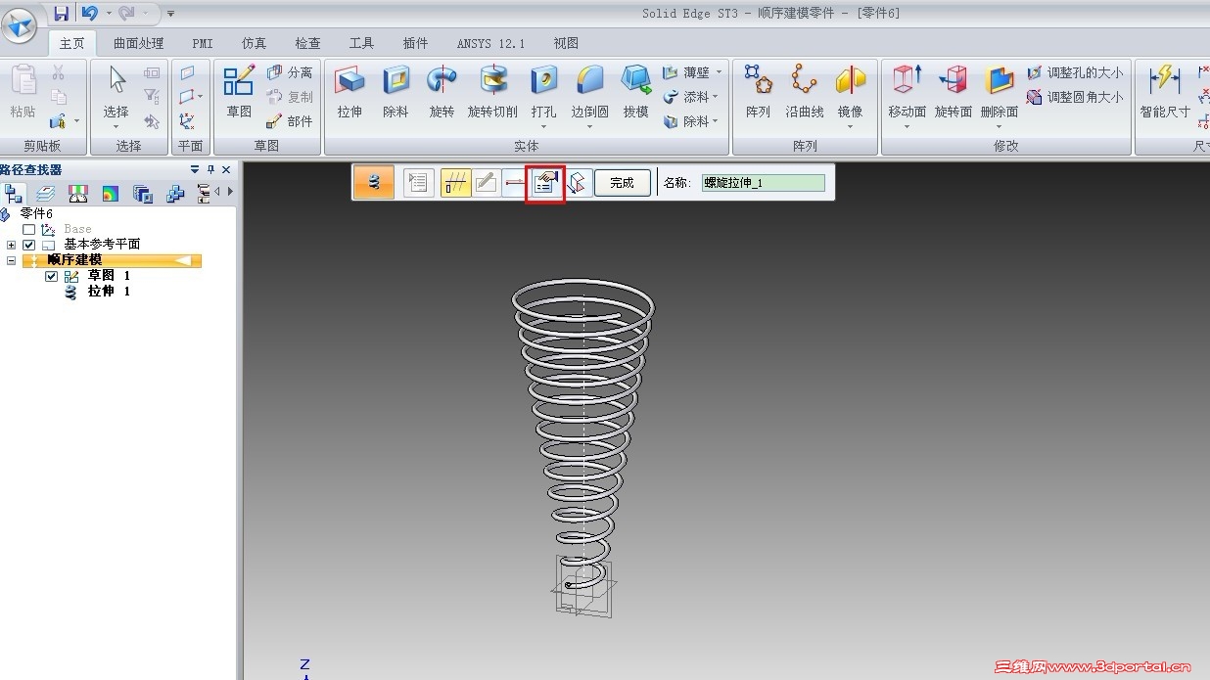Select 零件6 root in path finder
The image size is (1210, 680).
point(36,213)
